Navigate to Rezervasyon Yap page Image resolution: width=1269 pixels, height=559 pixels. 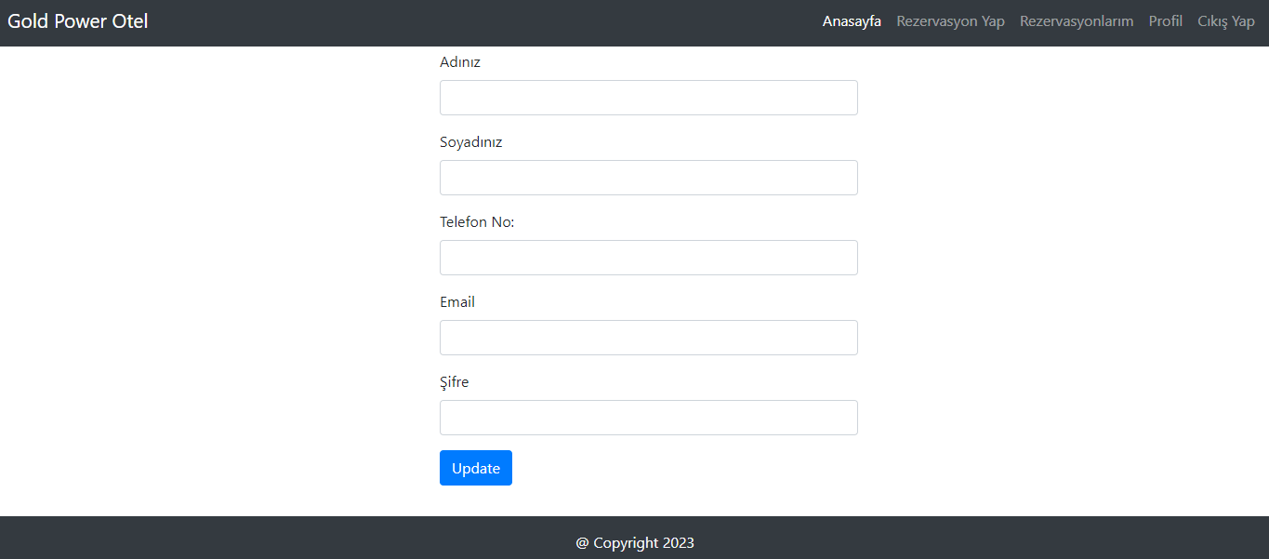tap(950, 20)
